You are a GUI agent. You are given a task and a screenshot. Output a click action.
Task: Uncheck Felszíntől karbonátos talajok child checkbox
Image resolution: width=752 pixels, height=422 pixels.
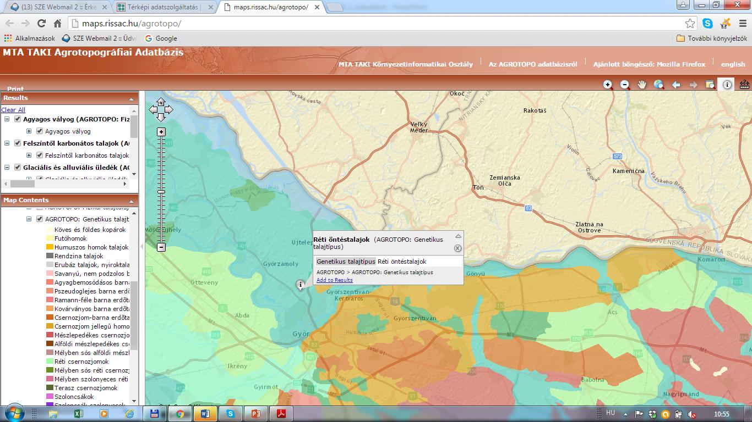coord(40,156)
